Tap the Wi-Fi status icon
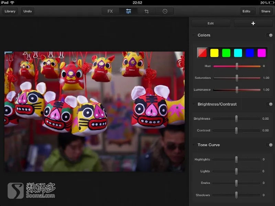 12,3
